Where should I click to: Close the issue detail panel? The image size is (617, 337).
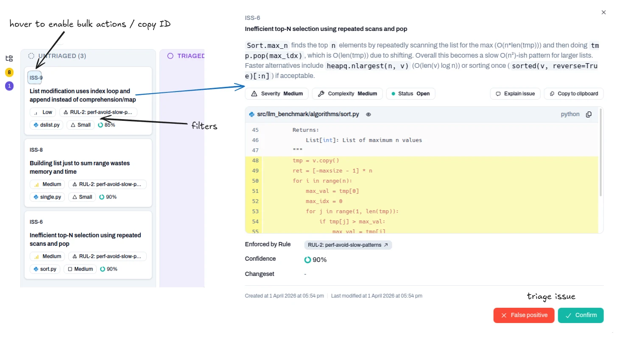(604, 13)
